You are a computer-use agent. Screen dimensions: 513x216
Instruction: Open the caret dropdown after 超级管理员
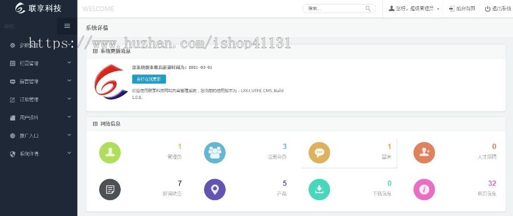pyautogui.click(x=438, y=9)
